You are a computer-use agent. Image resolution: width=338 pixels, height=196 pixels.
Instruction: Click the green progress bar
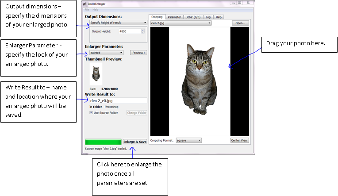tap(103, 142)
